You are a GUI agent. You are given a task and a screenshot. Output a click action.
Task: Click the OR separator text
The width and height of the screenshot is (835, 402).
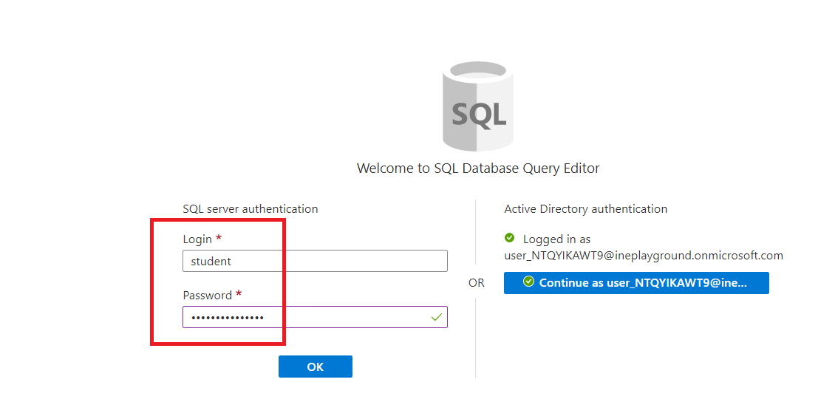pyautogui.click(x=477, y=283)
